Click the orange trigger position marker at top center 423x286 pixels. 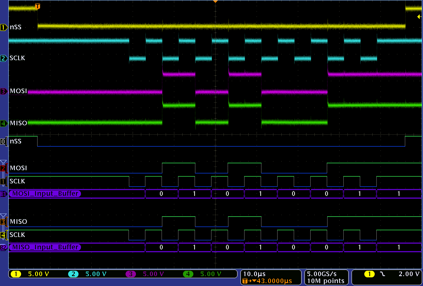click(x=215, y=2)
